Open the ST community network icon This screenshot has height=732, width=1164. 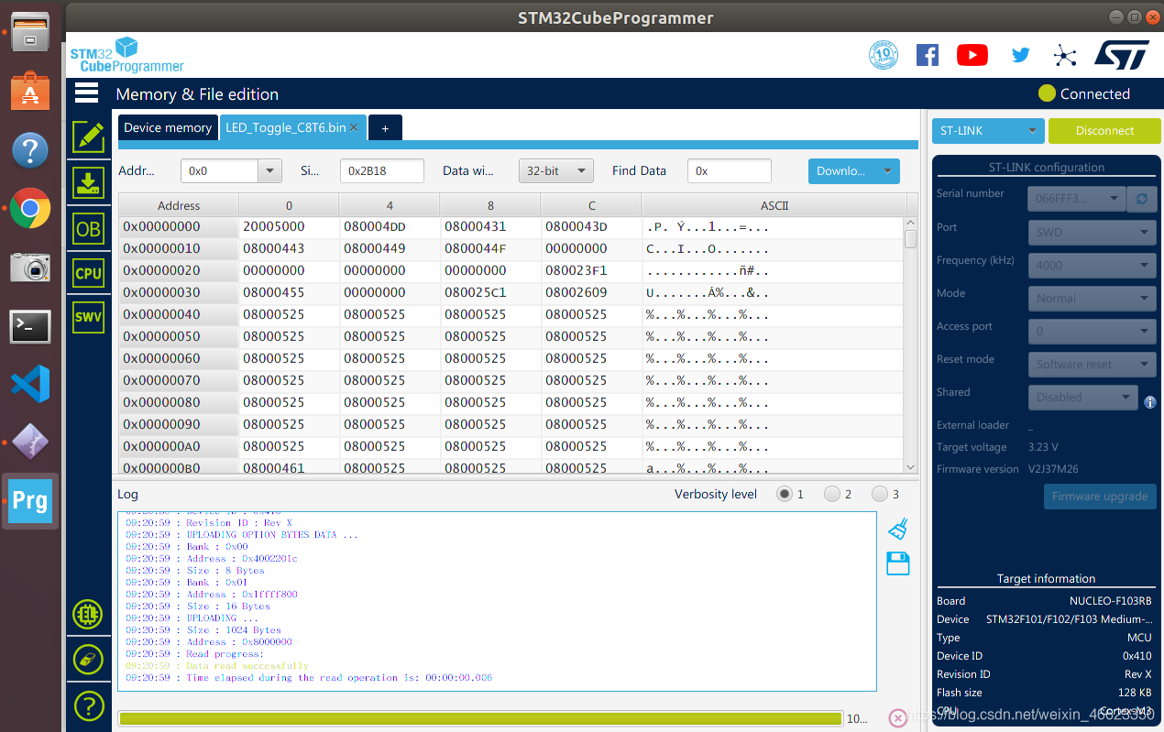point(1064,55)
